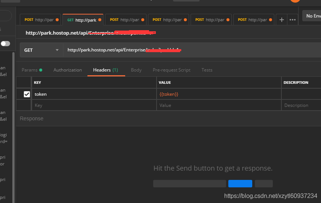Image resolution: width=321 pixels, height=203 pixels.
Task: Switch to the GET http://park request tab
Action: coord(83,20)
